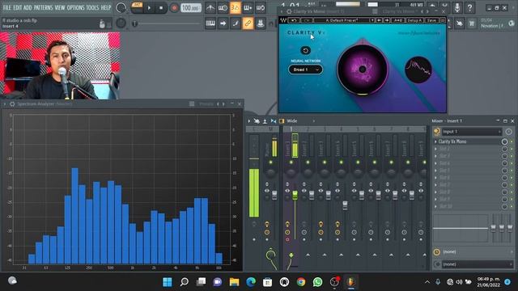Open Google Chrome from the taskbar
The height and width of the screenshot is (291, 518).
point(300,282)
